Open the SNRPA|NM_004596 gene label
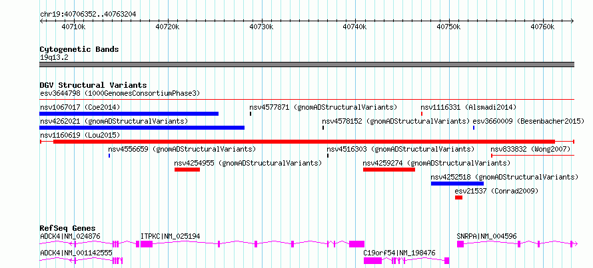 (x=487, y=237)
